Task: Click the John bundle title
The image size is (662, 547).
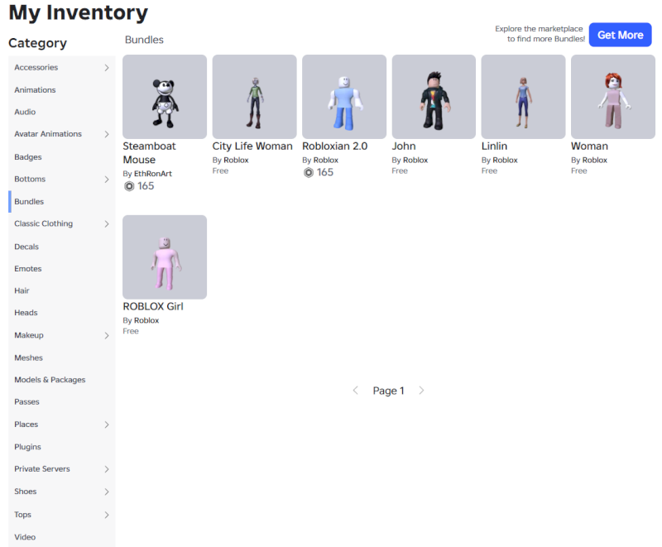Action: 404,146
